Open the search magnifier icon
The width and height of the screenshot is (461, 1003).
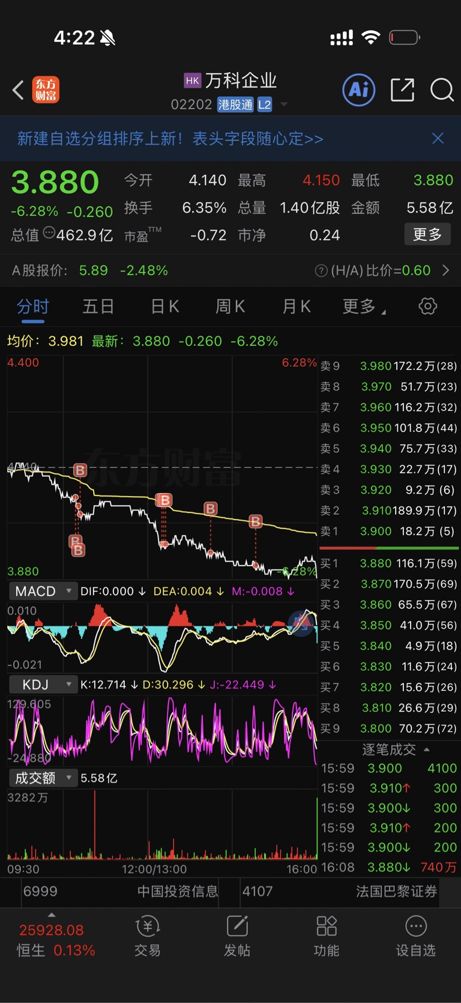[x=442, y=90]
